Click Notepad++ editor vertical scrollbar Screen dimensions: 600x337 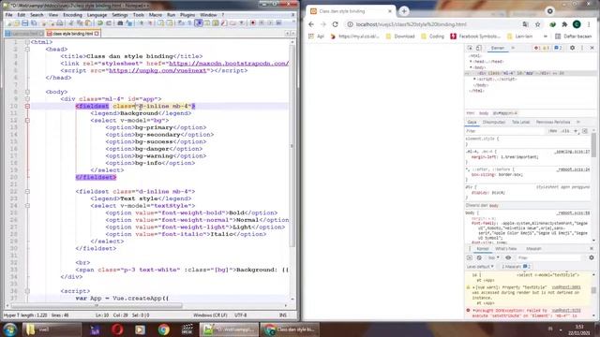click(292, 145)
